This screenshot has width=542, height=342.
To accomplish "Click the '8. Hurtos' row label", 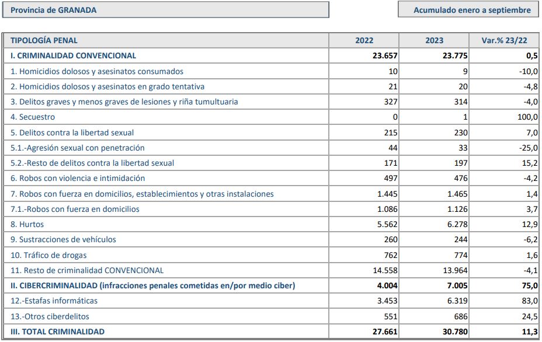I will pos(27,224).
